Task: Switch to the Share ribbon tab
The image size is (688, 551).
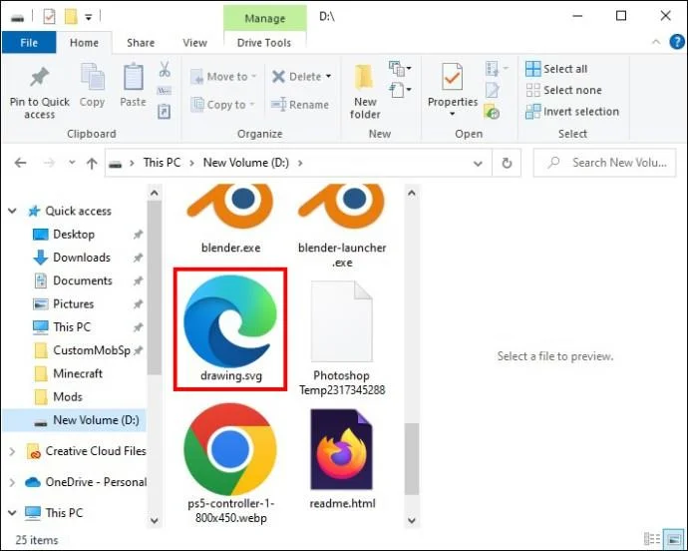Action: [x=141, y=43]
